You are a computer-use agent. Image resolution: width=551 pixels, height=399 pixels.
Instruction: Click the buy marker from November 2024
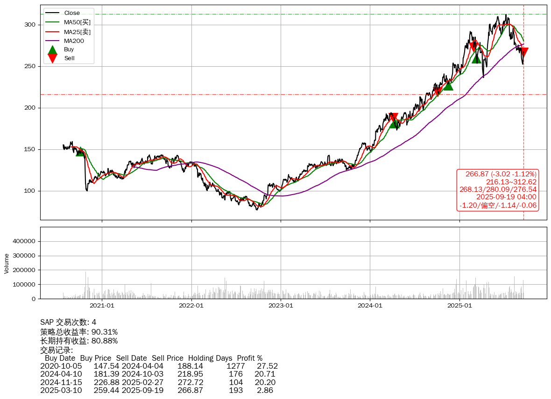448,85
